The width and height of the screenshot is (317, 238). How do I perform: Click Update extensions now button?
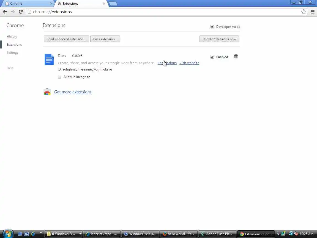[x=219, y=39]
